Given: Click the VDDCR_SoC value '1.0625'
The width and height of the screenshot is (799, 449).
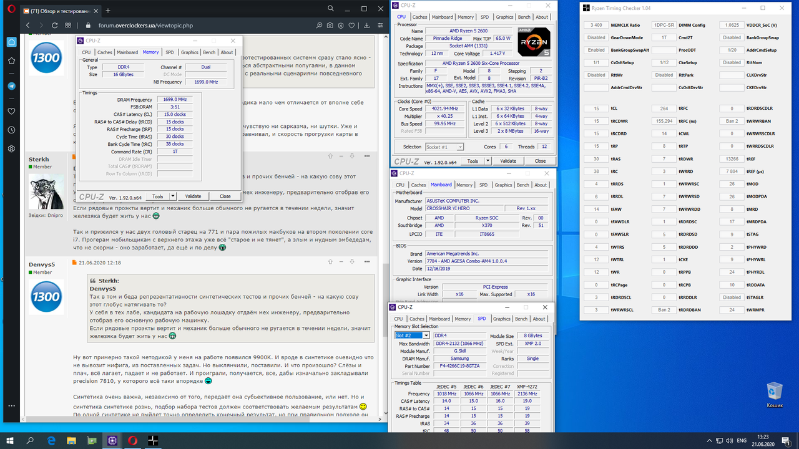Looking at the screenshot, I should (732, 25).
